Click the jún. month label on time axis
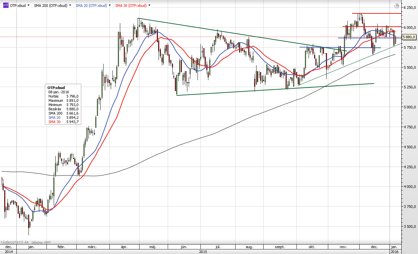The width and height of the screenshot is (418, 254). pyautogui.click(x=184, y=247)
